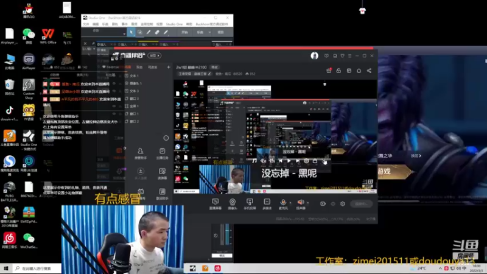Image resolution: width=487 pixels, height=274 pixels.
Task: Select the arrow tool in Studio One toolbar
Action: click(131, 32)
